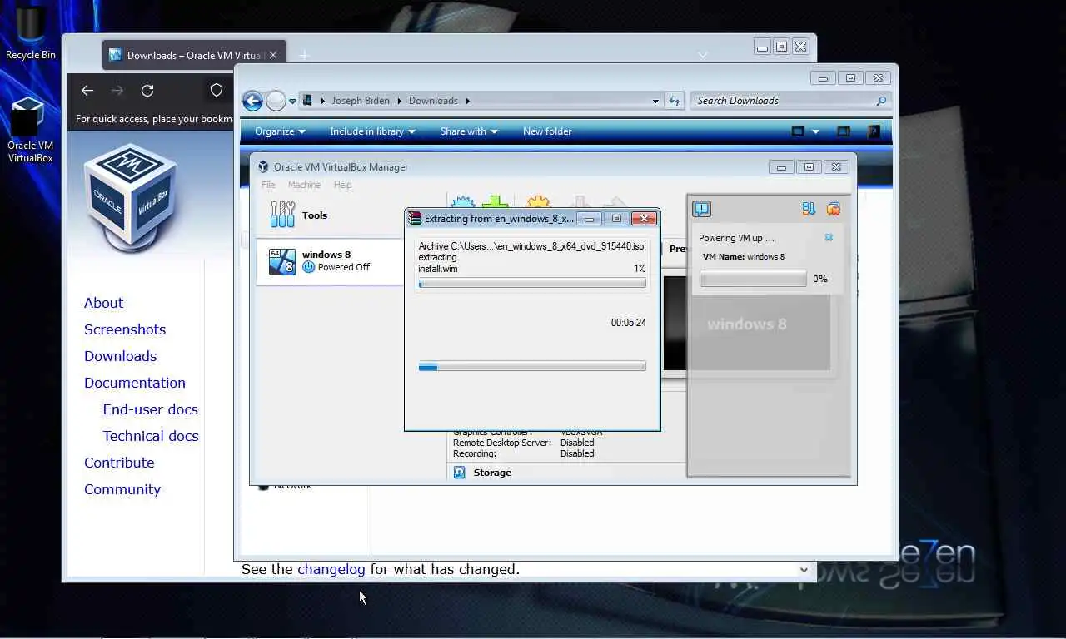Click the orange remove finished notifications icon
The image size is (1066, 639).
(x=833, y=209)
